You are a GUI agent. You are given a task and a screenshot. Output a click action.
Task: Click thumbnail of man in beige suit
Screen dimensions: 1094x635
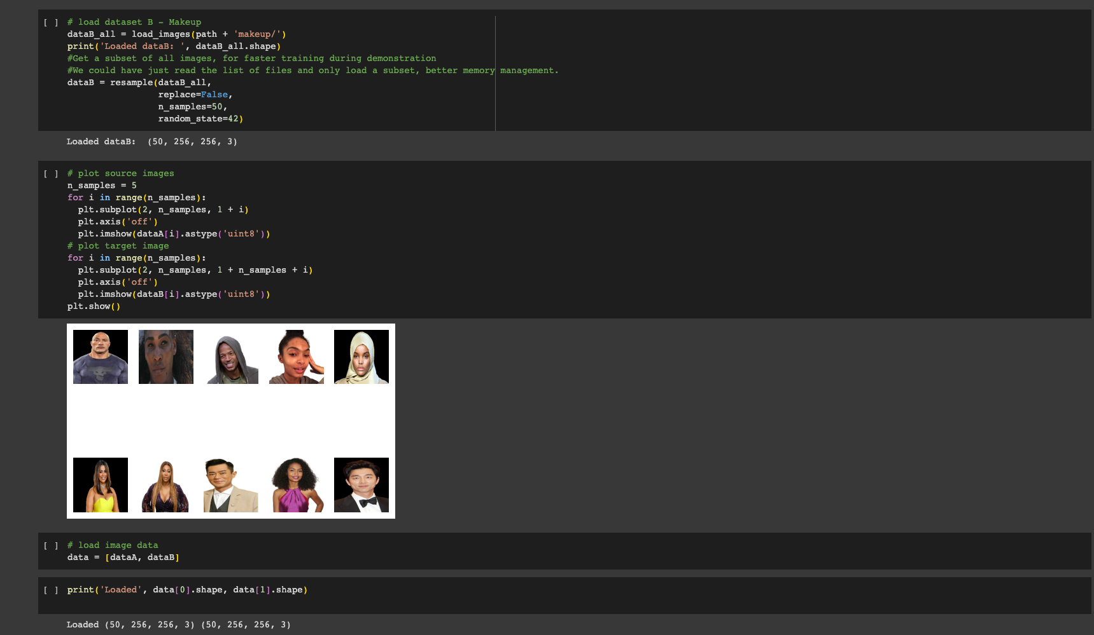click(x=231, y=484)
